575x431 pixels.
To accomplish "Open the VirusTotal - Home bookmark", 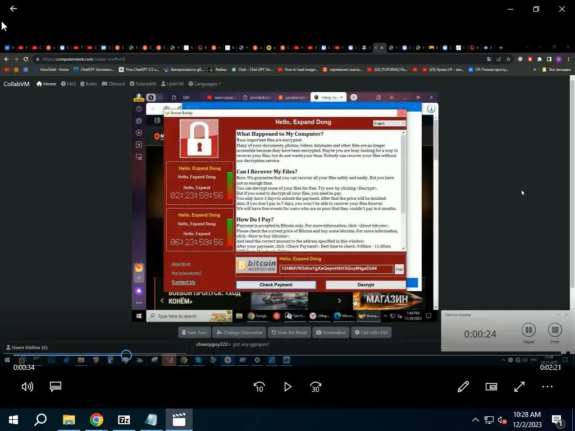I will pyautogui.click(x=51, y=69).
